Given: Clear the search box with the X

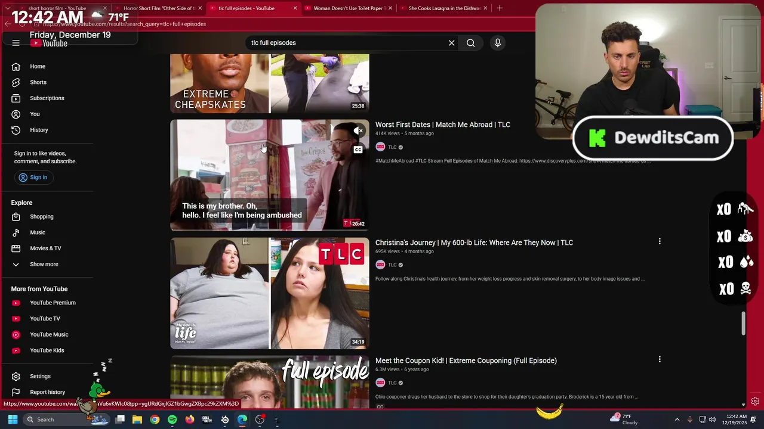Looking at the screenshot, I should pos(451,43).
